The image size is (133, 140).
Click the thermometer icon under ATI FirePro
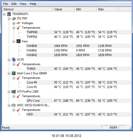tap(18, 96)
